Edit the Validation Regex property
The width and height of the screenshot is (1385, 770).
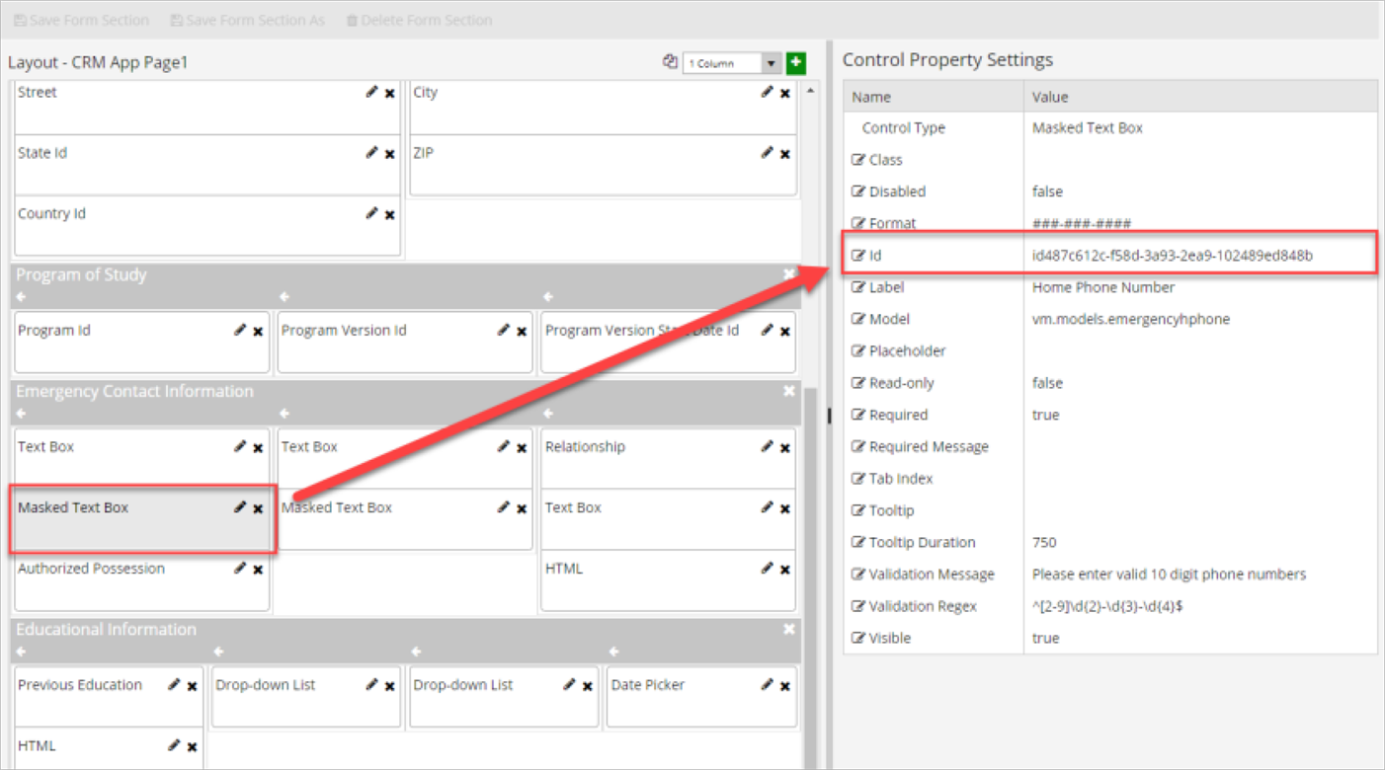857,606
